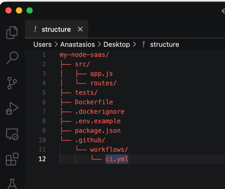The image size is (225, 189).
Task: Open the Explorer view in activity bar
Action: point(12,32)
